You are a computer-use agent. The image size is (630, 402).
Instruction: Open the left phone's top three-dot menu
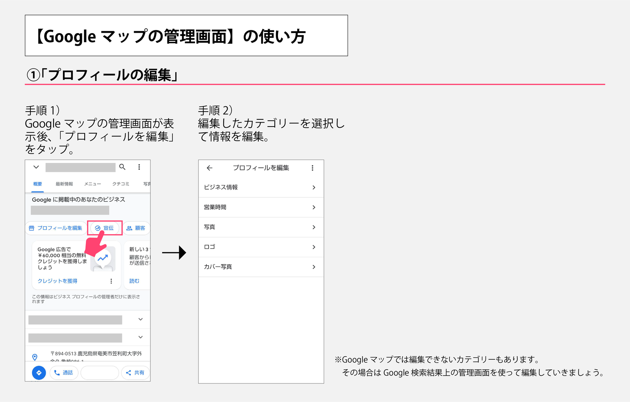tap(139, 167)
